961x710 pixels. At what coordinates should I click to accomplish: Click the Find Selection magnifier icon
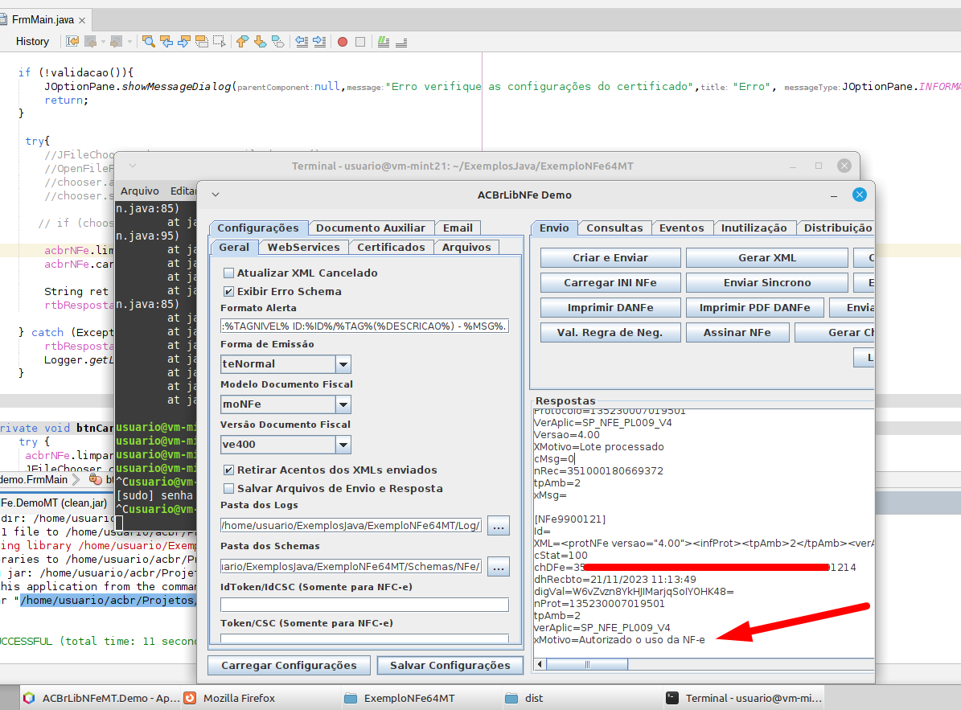point(148,42)
